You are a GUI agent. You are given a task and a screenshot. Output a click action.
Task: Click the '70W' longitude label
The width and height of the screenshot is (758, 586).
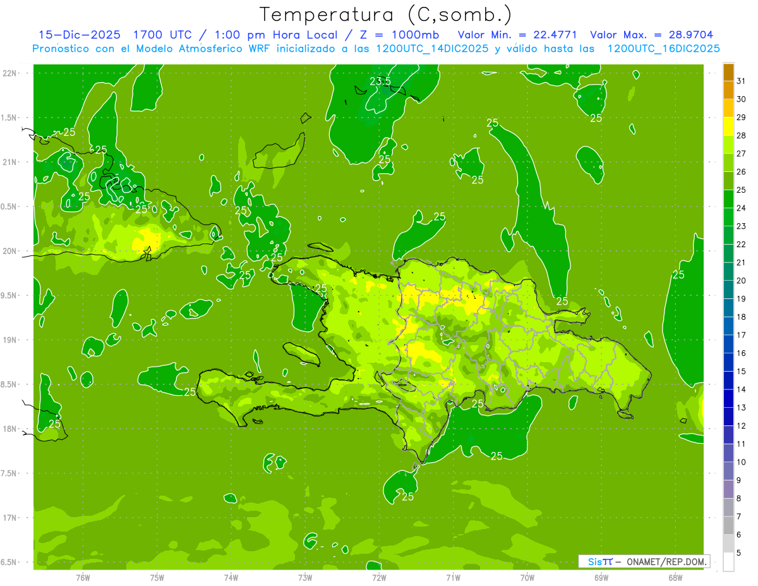(527, 577)
